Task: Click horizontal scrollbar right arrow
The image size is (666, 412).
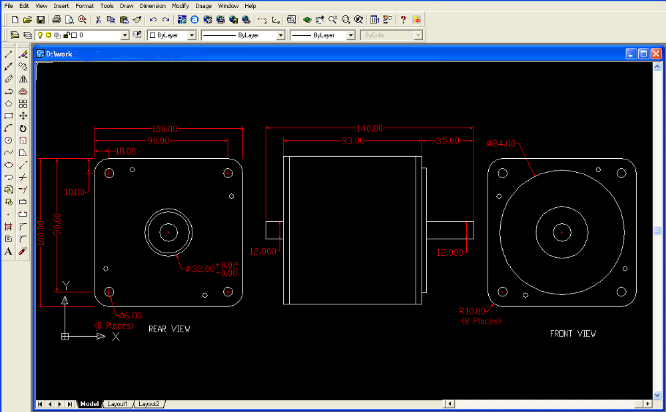Action: coord(648,404)
